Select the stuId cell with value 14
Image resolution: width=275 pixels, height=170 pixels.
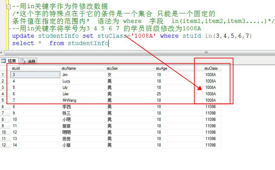tap(35, 145)
